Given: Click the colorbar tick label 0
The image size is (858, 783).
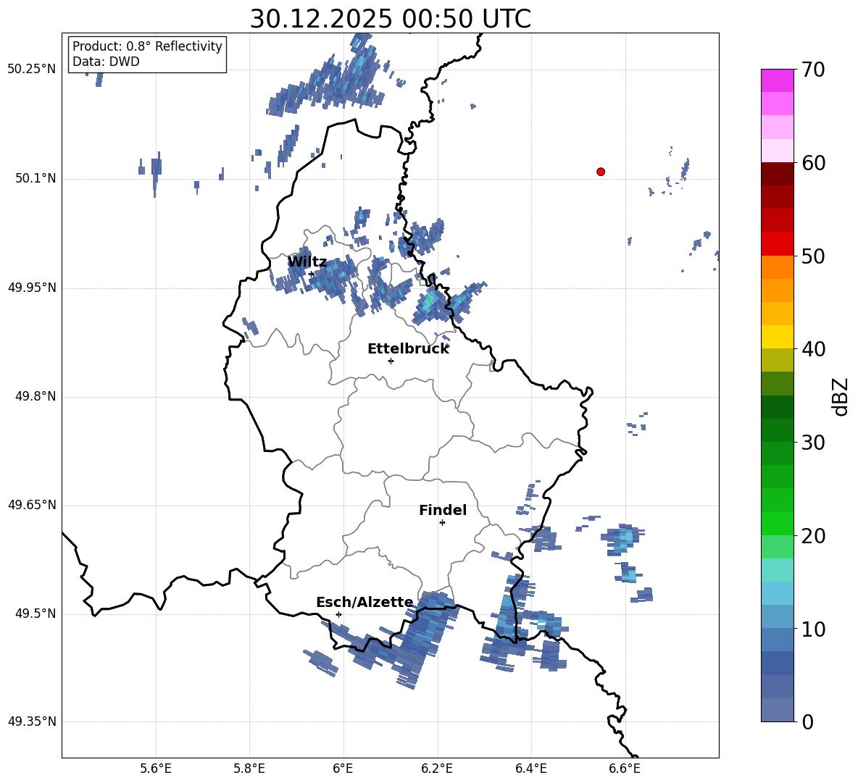Looking at the screenshot, I should pos(808,721).
